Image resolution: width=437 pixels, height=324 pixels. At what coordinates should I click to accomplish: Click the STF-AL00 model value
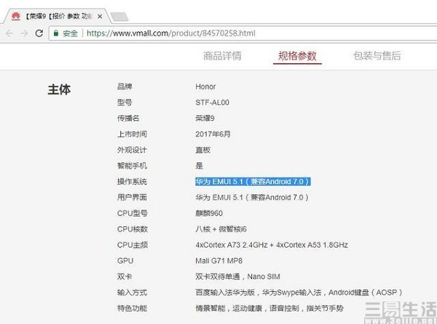[212, 103]
